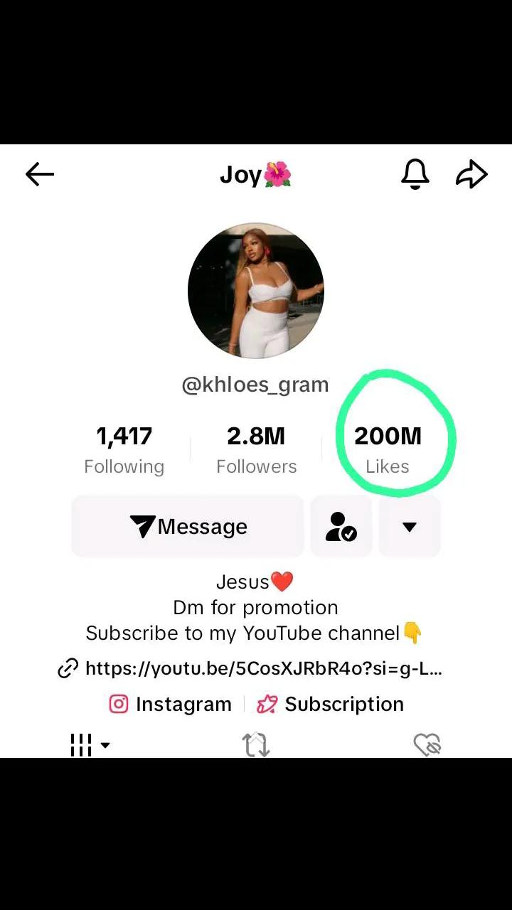
Task: Open the 1,417 Following list
Action: [124, 449]
